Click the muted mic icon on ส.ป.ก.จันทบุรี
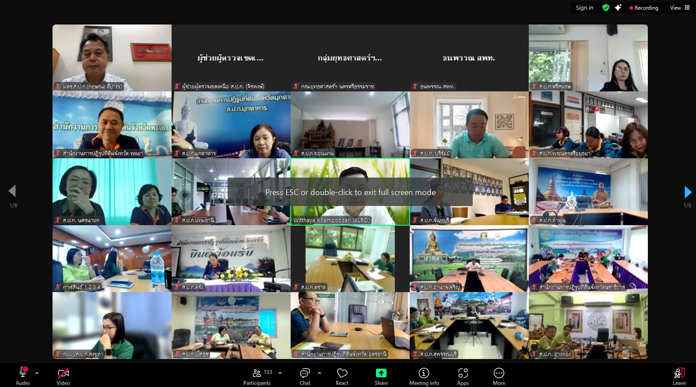Image resolution: width=696 pixels, height=387 pixels. pos(415,220)
